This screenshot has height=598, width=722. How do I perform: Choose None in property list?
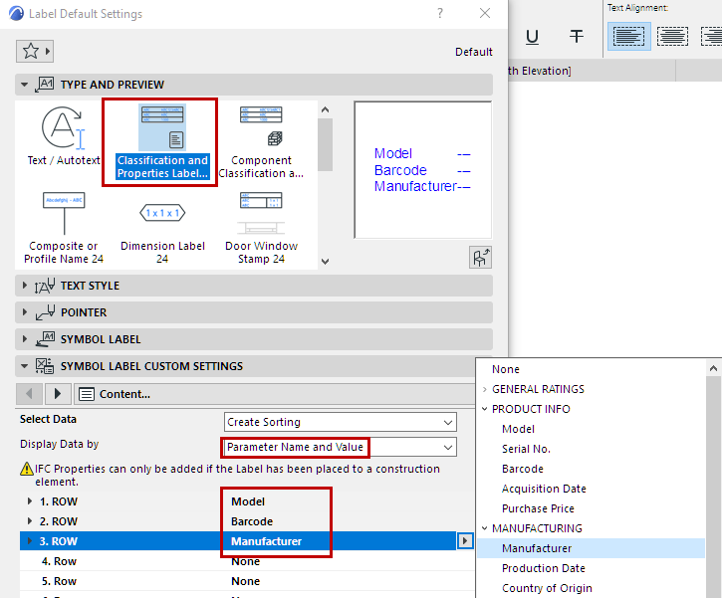point(506,369)
